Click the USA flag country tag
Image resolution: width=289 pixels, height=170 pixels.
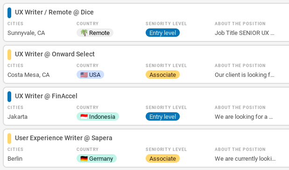pyautogui.click(x=90, y=75)
